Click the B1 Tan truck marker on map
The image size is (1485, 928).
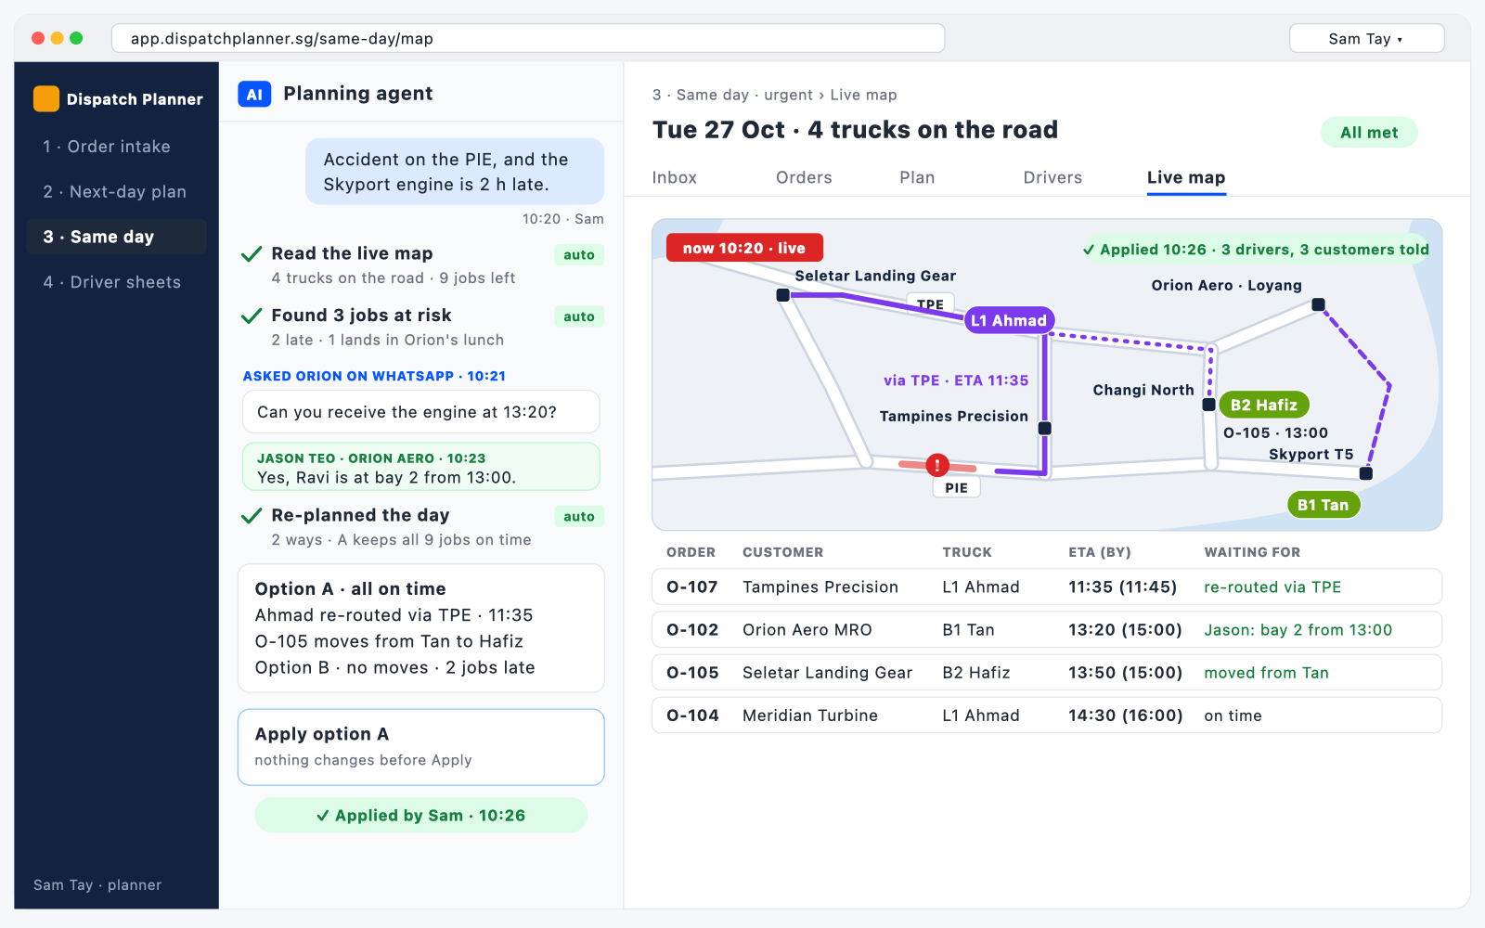point(1324,505)
